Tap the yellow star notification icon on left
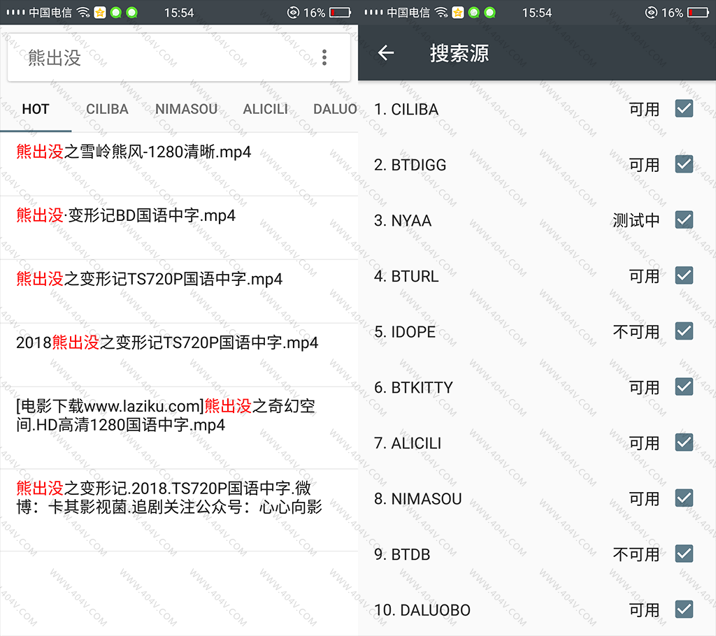This screenshot has height=636, width=716. click(x=100, y=13)
